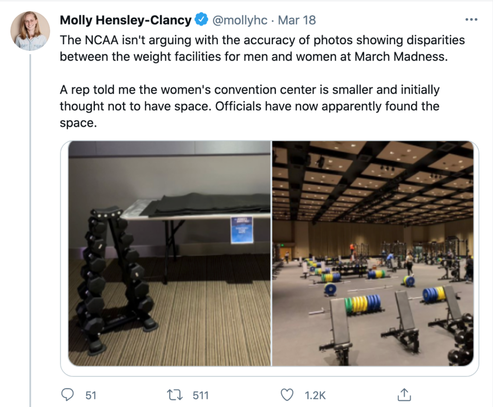Screen dimensions: 493x407
Task: Click the paragraph starting "A rep told me"
Action: pos(249,106)
